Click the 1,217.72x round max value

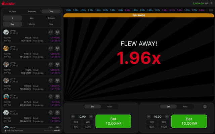point(55,89)
